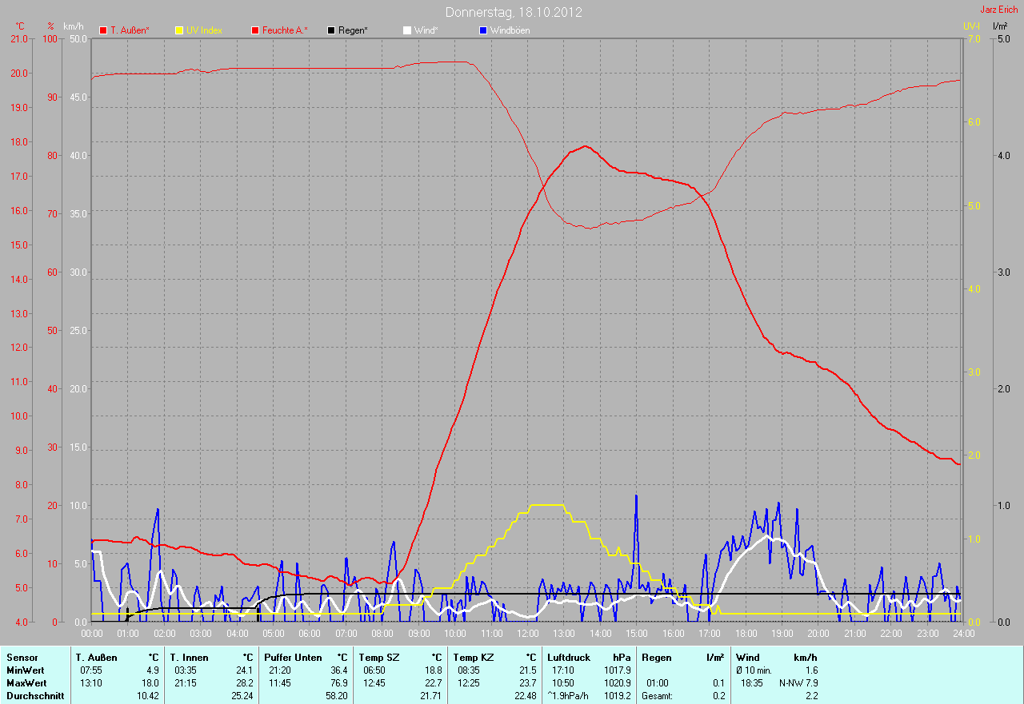Click the pressure trend '^1.9hPa/h'
This screenshot has width=1024, height=704.
tap(568, 696)
